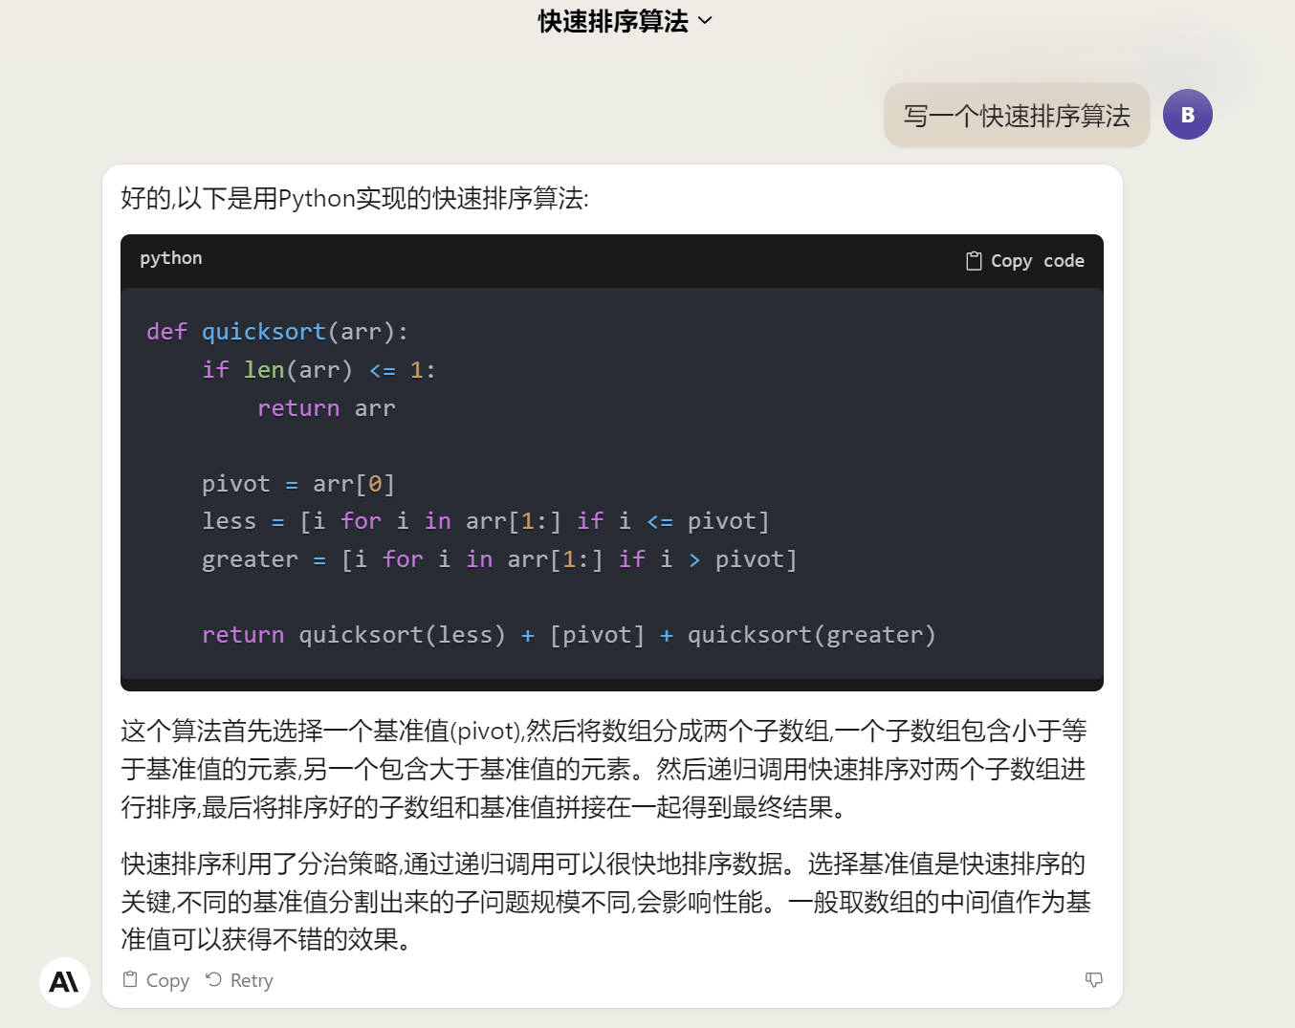Open the 快速排序算法 conversation title dropdown
Image resolution: width=1295 pixels, height=1028 pixels.
[626, 21]
